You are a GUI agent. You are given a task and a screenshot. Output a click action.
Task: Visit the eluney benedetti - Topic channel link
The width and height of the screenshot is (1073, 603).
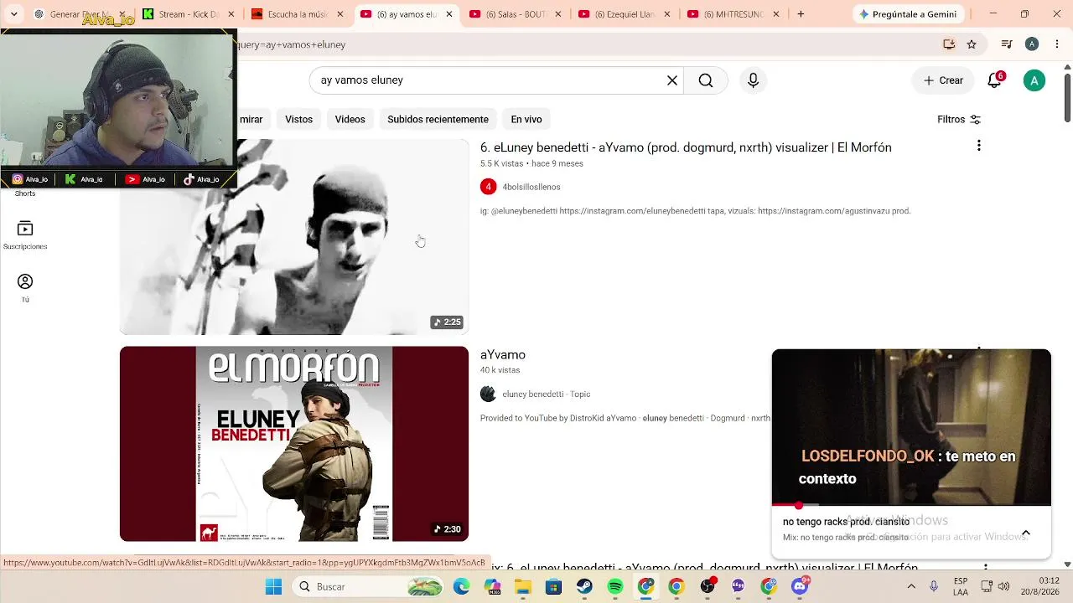547,394
